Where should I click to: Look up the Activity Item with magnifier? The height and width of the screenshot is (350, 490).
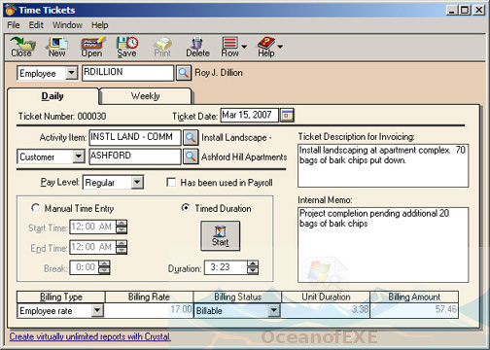191,137
